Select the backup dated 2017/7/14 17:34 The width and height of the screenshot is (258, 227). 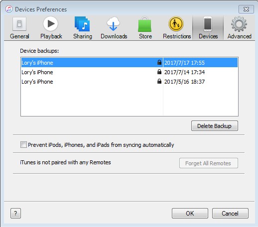point(129,72)
